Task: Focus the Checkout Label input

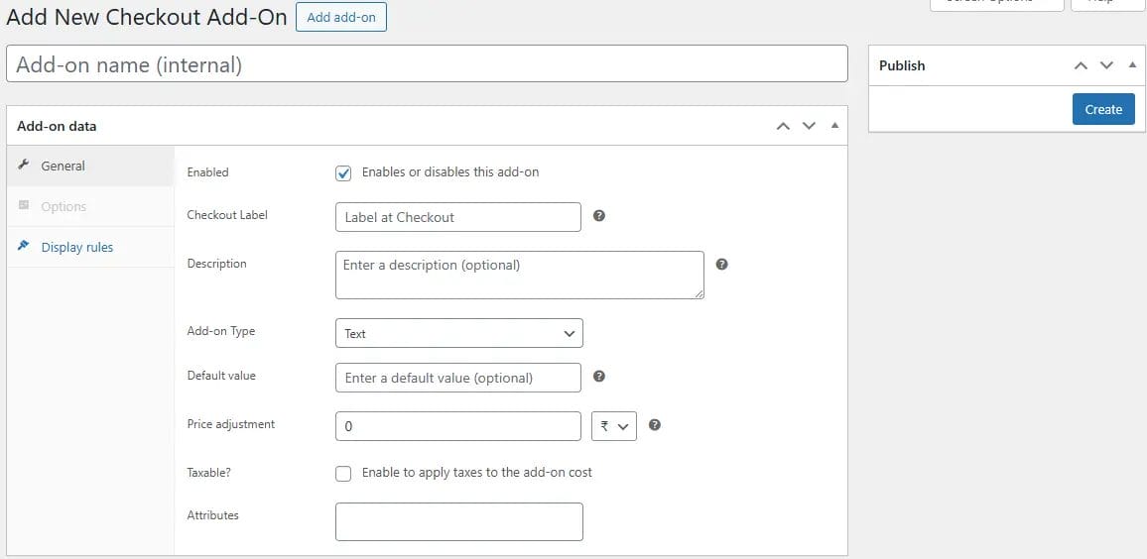Action: click(458, 217)
